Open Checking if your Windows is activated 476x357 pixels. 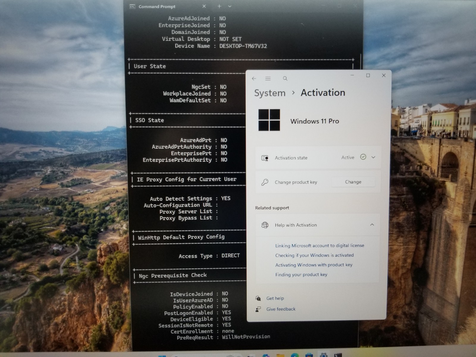(314, 255)
